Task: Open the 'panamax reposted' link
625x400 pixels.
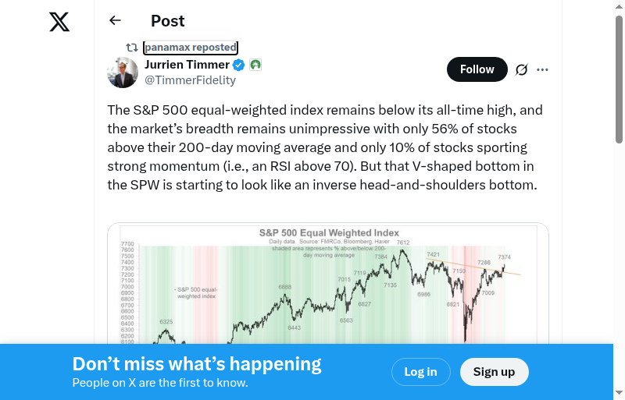Action: 191,48
